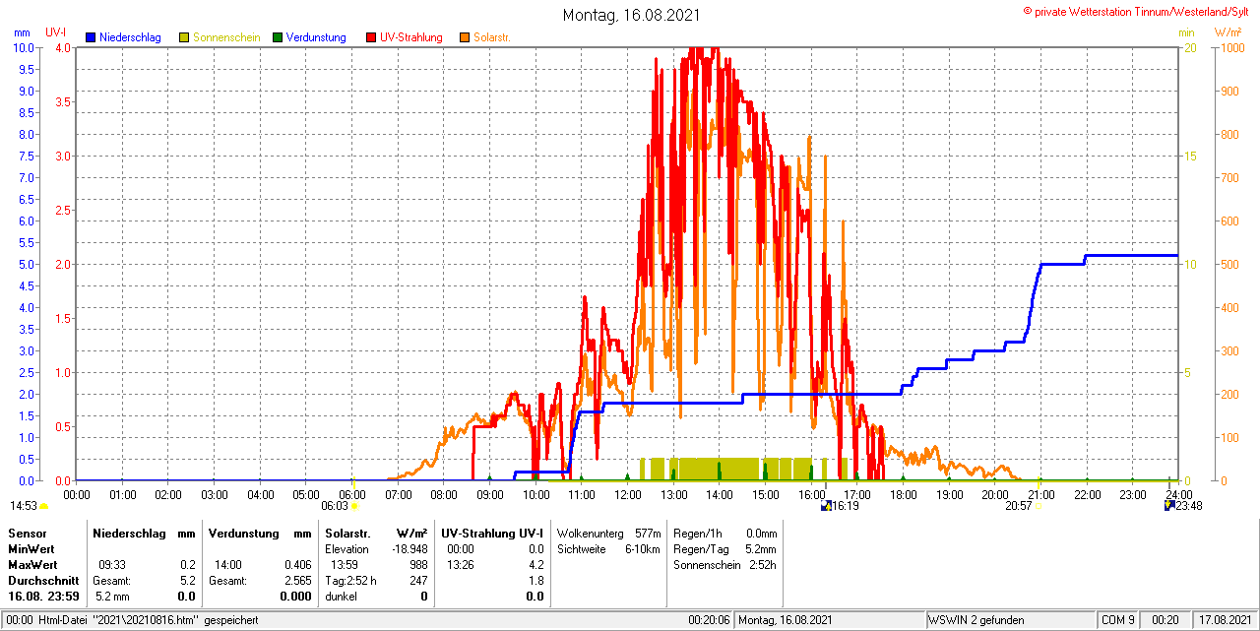This screenshot has width=1260, height=631.
Task: Click the blue Niederschlag legend swatch
Action: tap(91, 38)
